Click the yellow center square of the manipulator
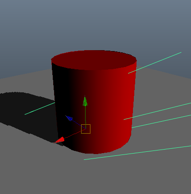This screenshot has width=191, height=194. (x=86, y=129)
